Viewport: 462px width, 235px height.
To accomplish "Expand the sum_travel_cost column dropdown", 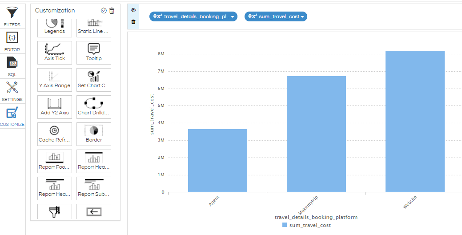I will point(276,16).
